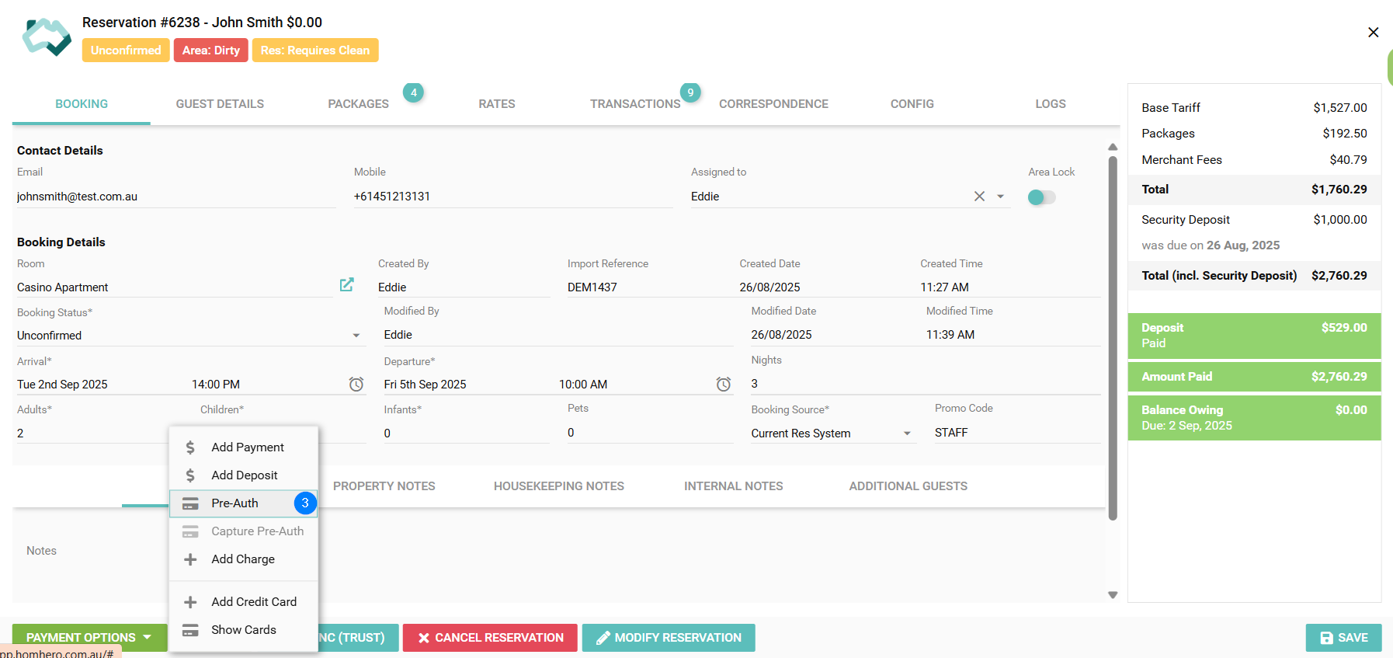Click the Add Payment dollar icon
The image size is (1393, 658).
[190, 447]
